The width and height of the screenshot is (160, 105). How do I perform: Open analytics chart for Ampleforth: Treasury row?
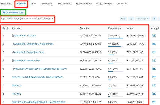click(x=154, y=35)
